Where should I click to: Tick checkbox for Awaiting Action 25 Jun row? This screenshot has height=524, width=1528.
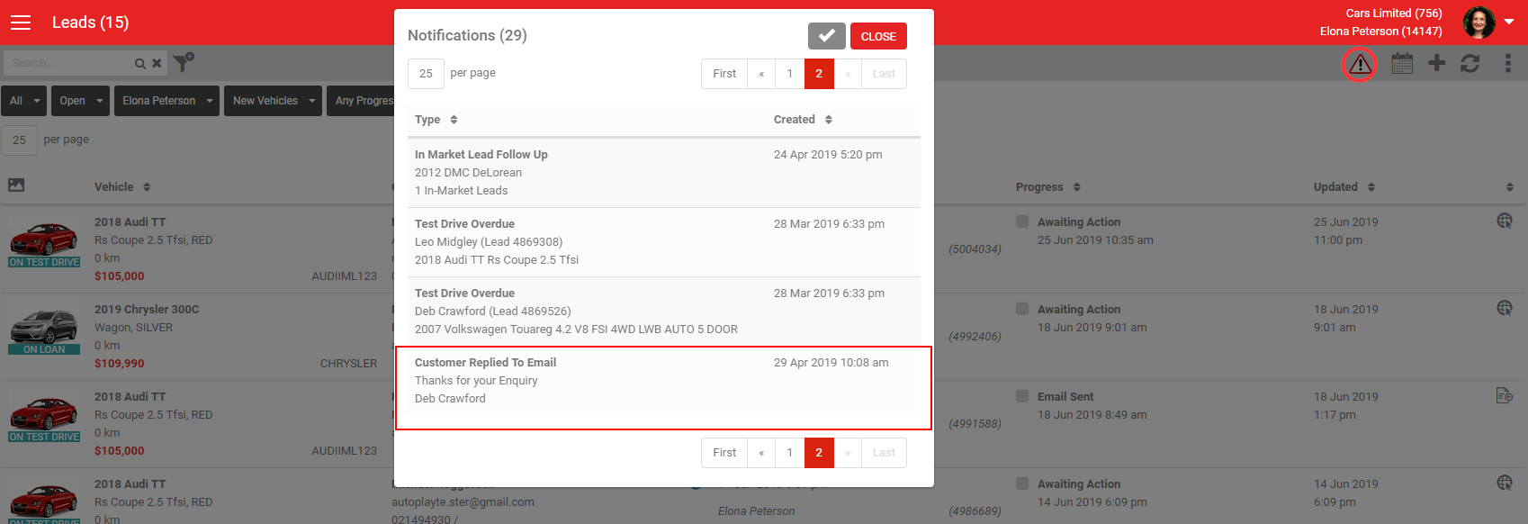[1022, 221]
